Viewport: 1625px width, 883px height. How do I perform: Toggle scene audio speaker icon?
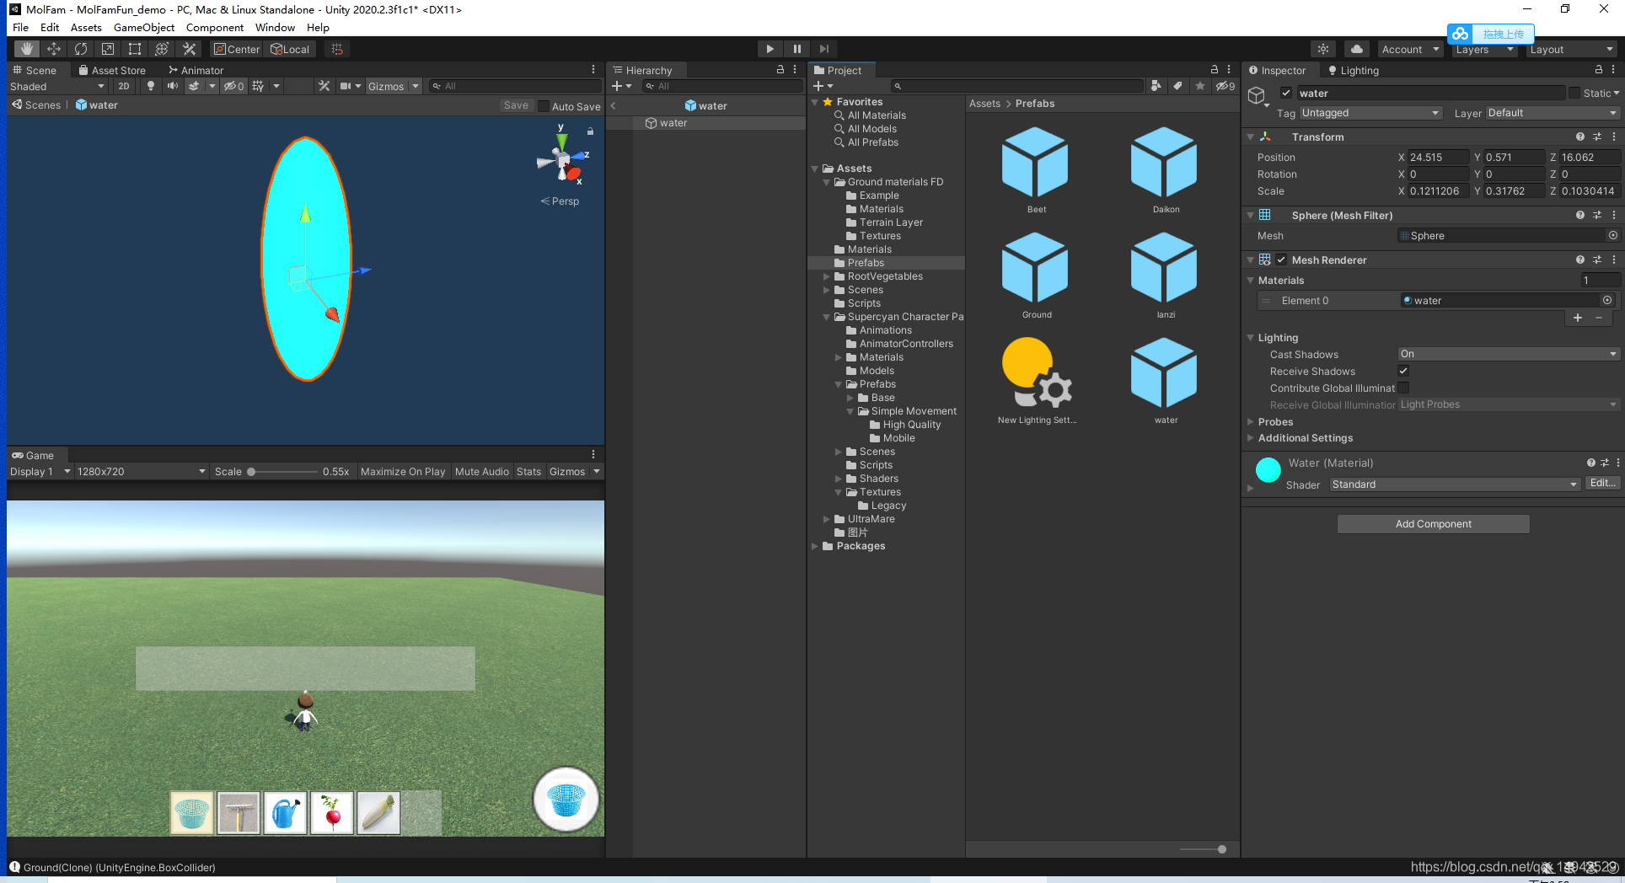(x=172, y=86)
